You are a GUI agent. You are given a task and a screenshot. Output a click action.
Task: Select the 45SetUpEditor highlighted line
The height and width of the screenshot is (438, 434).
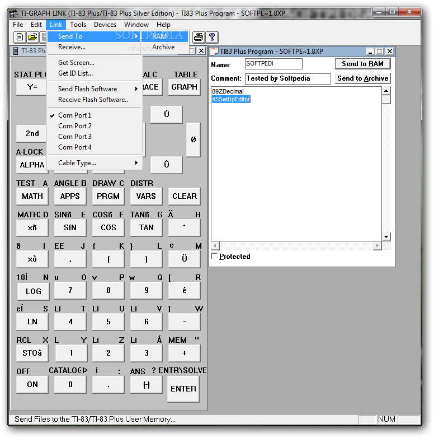[x=231, y=99]
